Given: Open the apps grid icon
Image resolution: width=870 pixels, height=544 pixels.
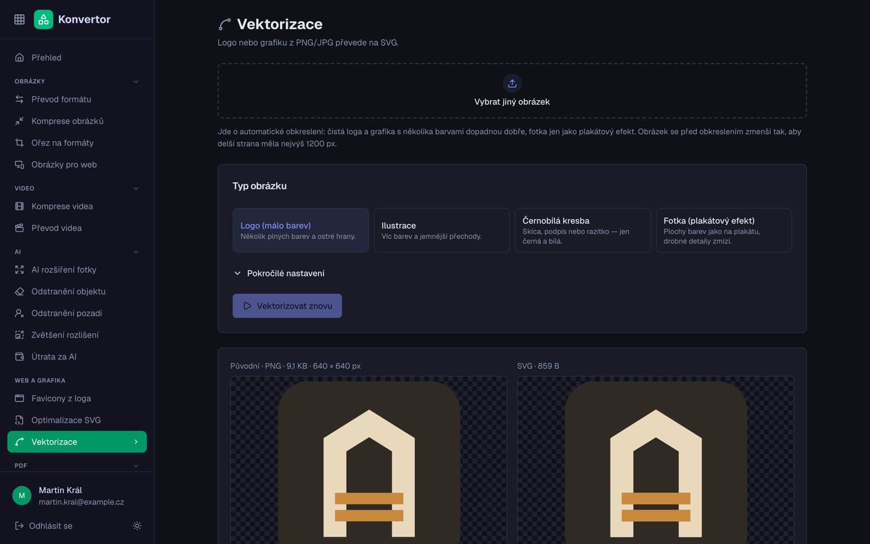Looking at the screenshot, I should click(x=20, y=20).
